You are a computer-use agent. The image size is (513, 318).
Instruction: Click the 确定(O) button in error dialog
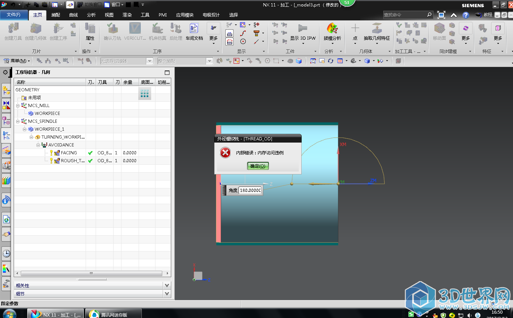coord(258,166)
